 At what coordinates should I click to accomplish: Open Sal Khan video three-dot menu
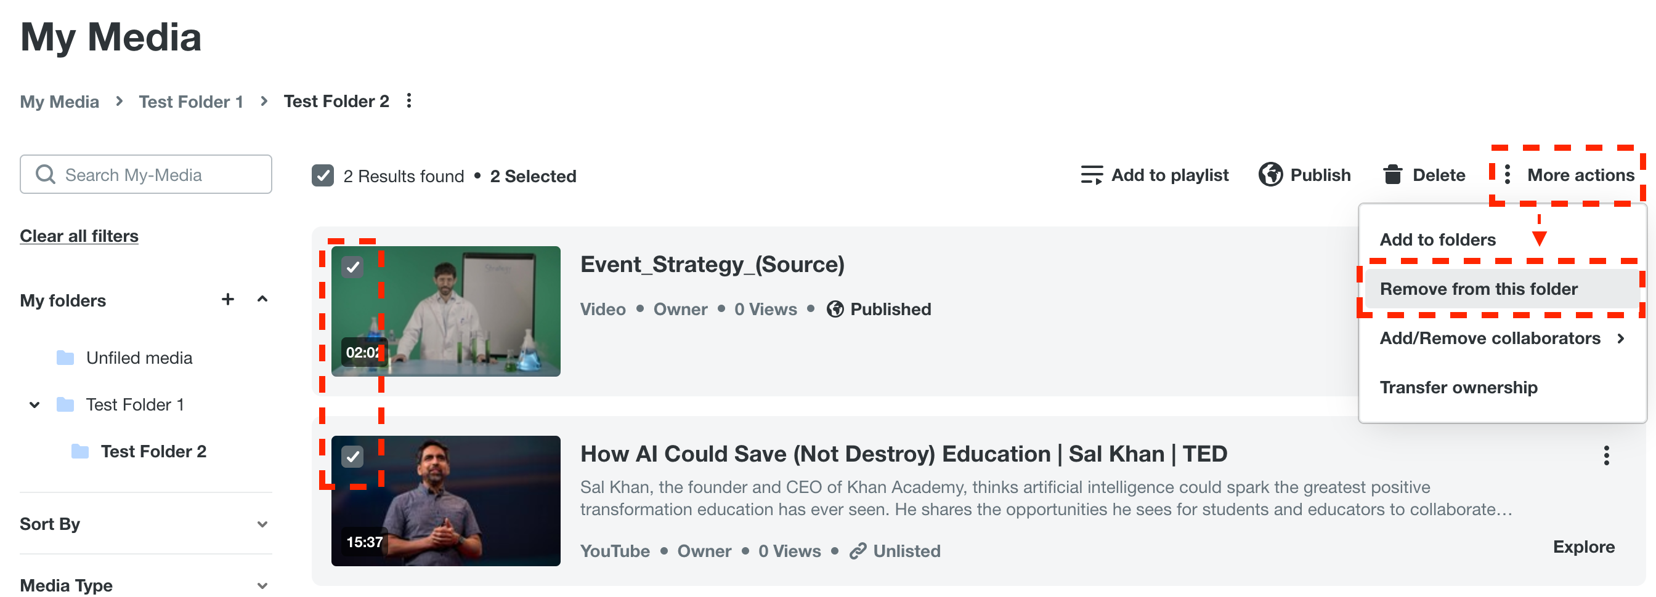click(x=1605, y=455)
